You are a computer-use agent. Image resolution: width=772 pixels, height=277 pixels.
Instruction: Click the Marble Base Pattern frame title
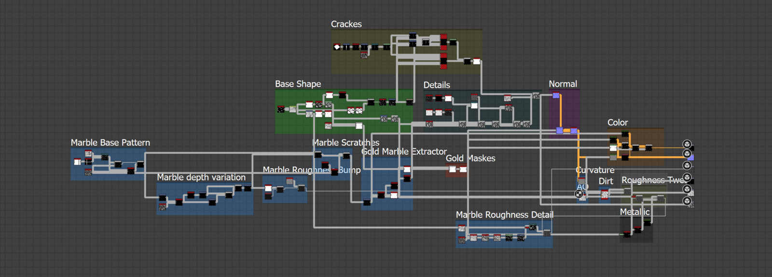[110, 143]
